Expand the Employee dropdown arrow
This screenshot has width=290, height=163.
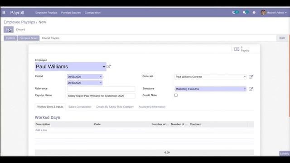pos(104,67)
